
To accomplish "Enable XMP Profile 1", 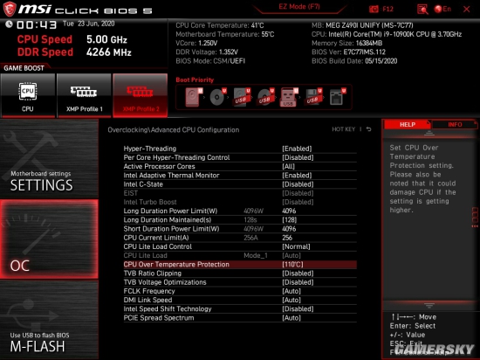I will point(84,95).
